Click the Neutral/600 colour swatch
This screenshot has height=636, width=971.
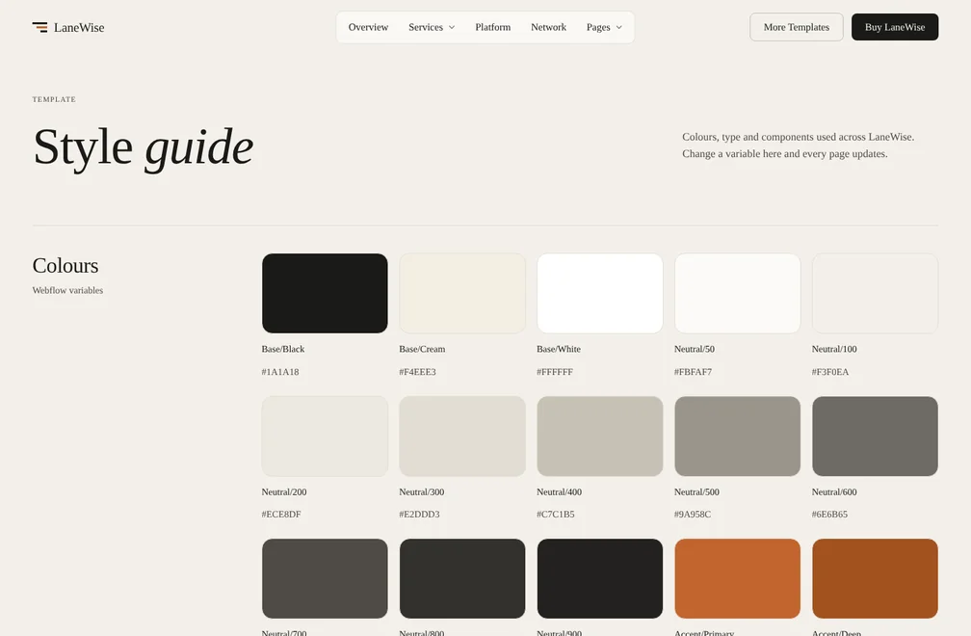(875, 436)
